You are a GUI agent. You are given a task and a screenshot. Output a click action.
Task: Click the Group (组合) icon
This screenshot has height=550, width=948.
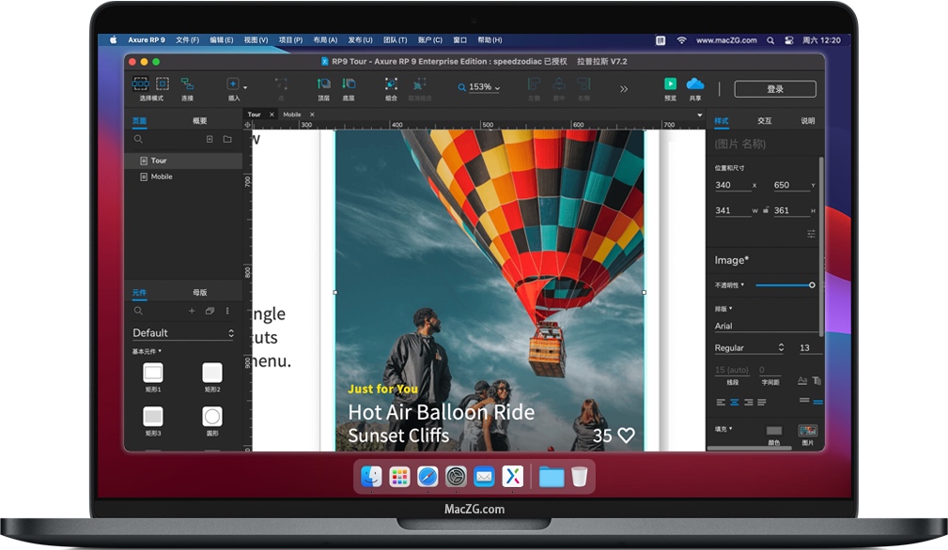coord(391,84)
